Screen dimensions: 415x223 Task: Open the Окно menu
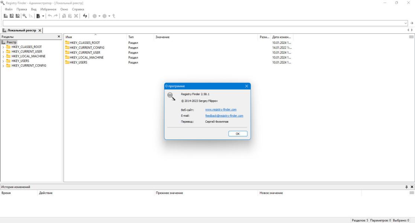click(64, 9)
